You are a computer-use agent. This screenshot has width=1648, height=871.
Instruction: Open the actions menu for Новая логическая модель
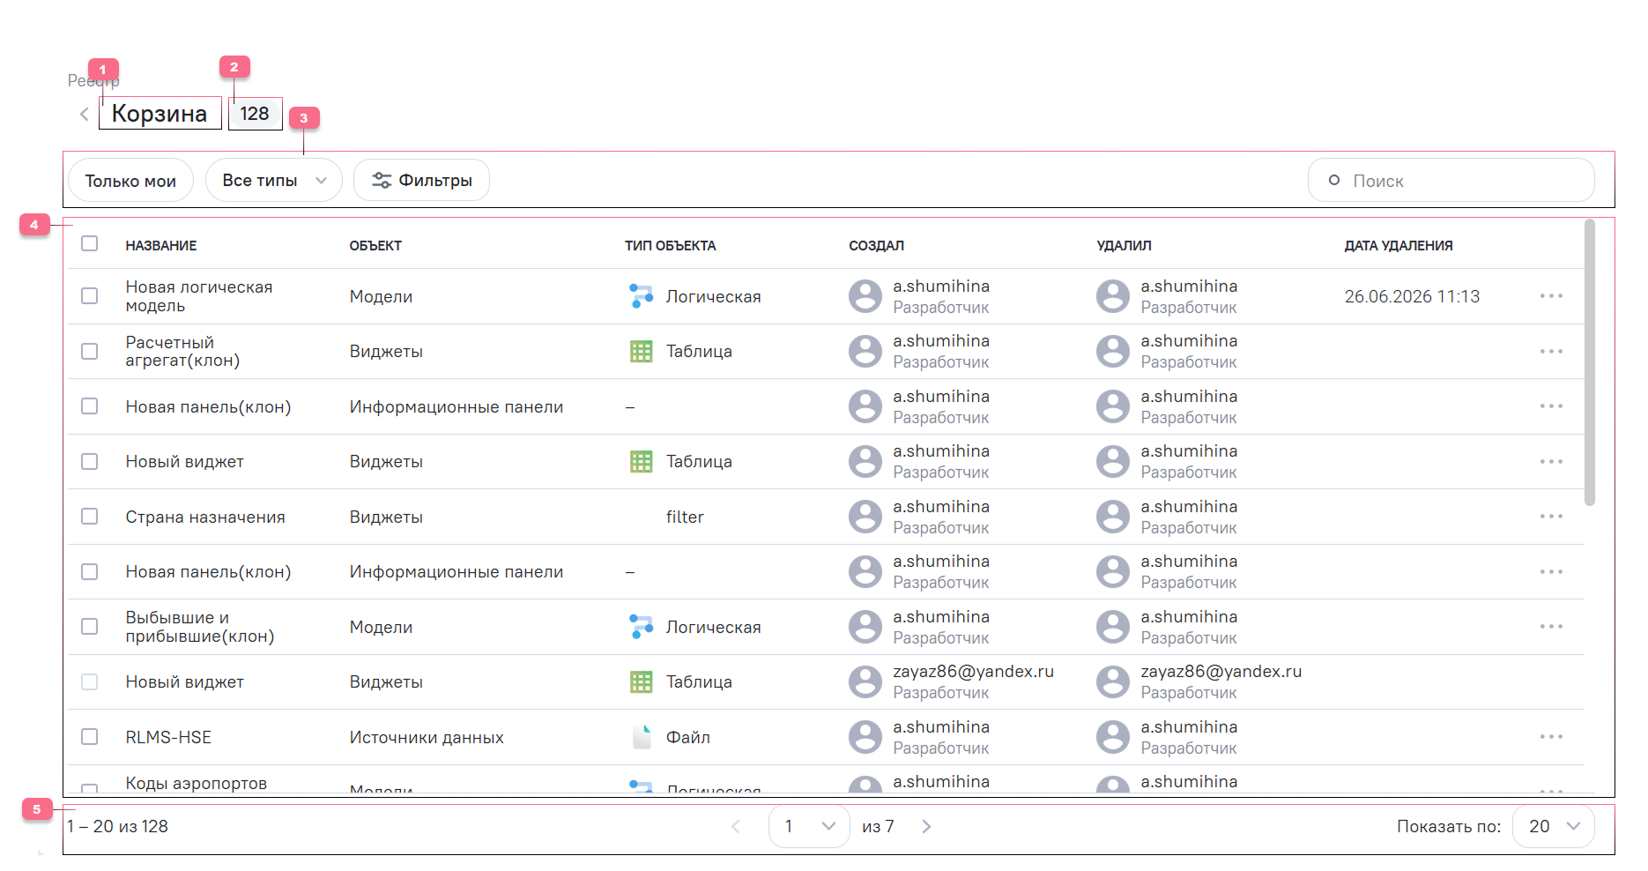(1551, 296)
